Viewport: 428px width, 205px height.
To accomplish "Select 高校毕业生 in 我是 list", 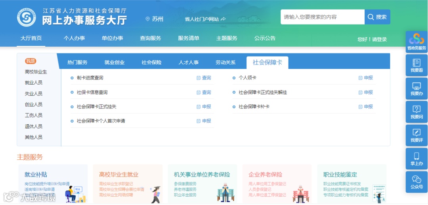I will (36, 72).
